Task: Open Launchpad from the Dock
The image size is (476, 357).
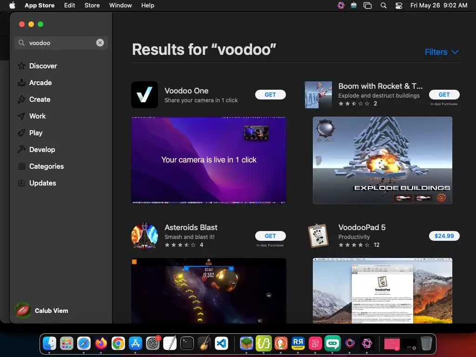Action: pos(66,344)
